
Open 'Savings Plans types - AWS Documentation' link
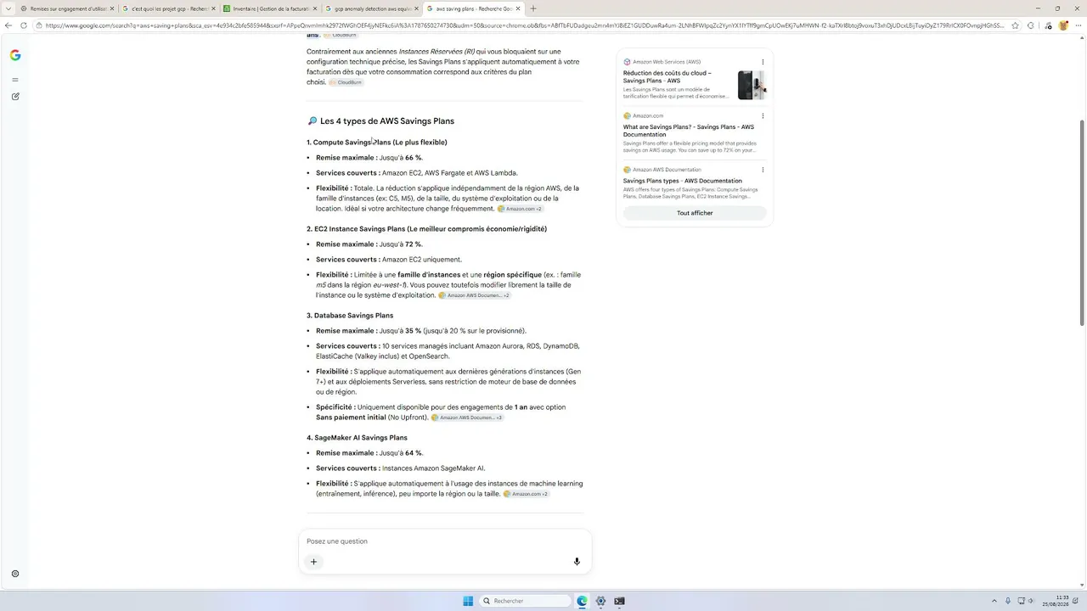click(683, 181)
